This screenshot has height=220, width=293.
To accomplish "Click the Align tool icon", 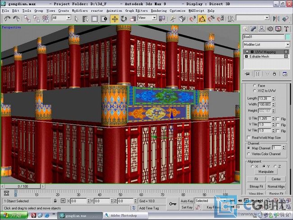I will click(x=285, y=18).
